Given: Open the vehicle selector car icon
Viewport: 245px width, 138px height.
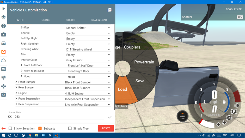Looking at the screenshot, I should tap(4, 43).
